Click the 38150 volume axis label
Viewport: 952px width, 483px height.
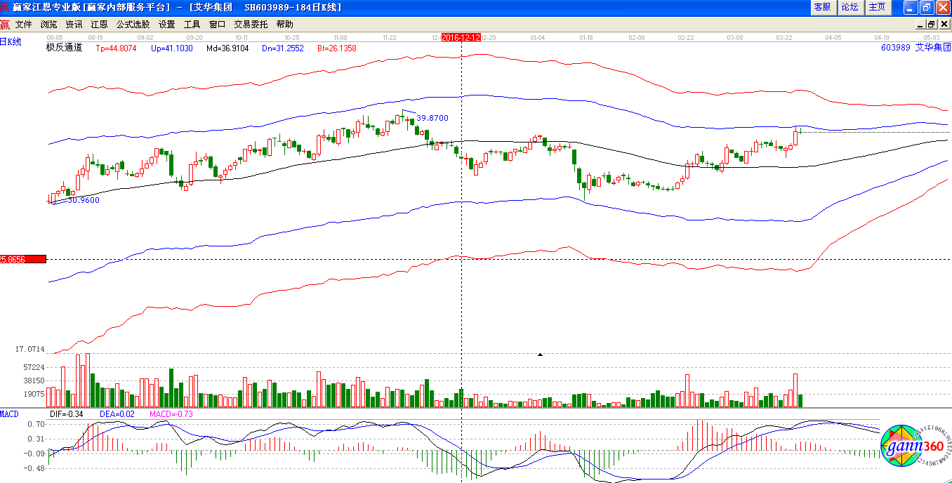point(33,381)
